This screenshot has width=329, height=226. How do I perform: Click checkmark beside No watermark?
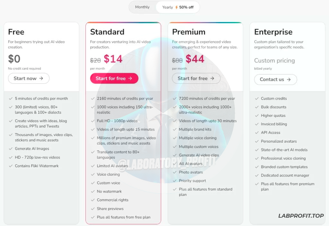click(x=93, y=191)
